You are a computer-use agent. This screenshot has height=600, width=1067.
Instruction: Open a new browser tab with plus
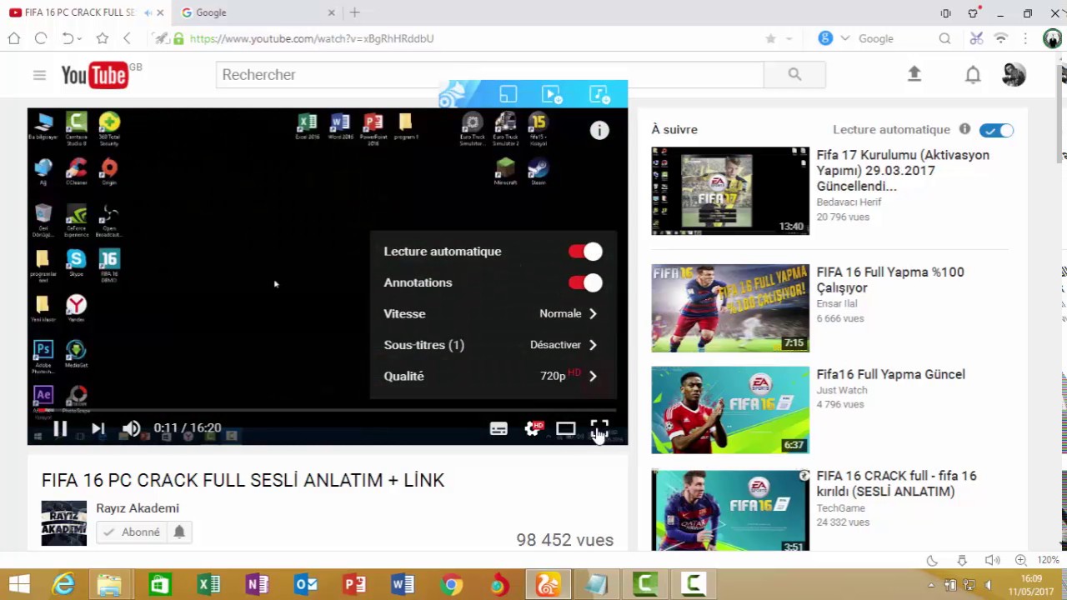(354, 12)
